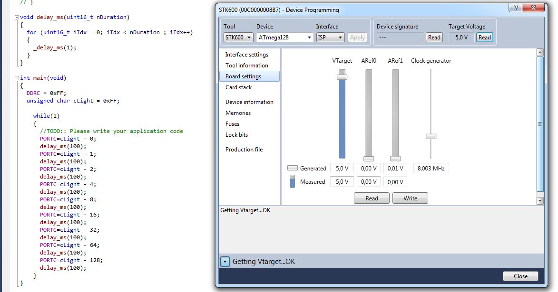Click the clock generator 8,003 MHz field
The height and width of the screenshot is (292, 558).
point(431,169)
